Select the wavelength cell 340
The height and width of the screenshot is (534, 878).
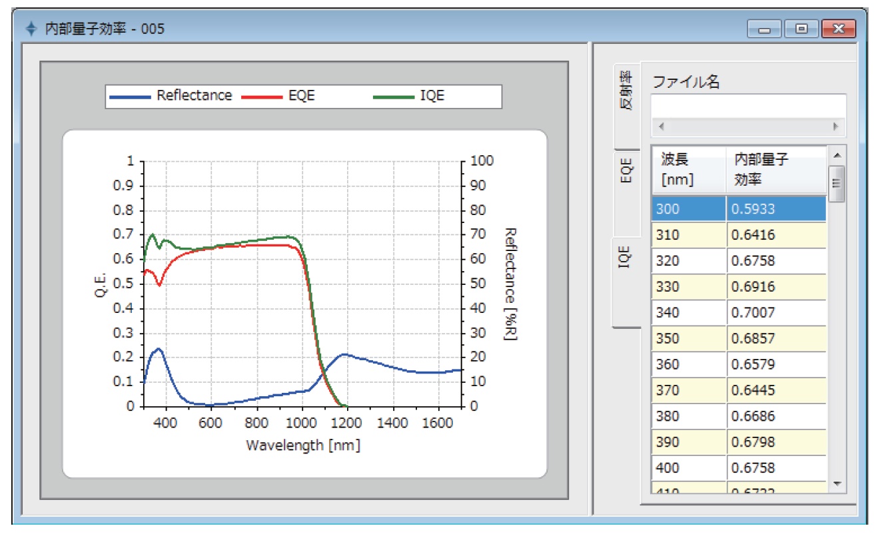click(x=689, y=312)
